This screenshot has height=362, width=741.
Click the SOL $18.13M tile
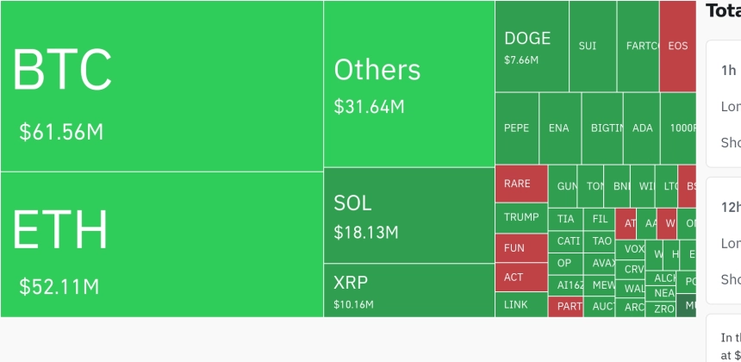pyautogui.click(x=409, y=215)
